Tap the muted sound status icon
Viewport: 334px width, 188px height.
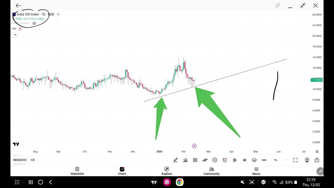pyautogui.click(x=242, y=182)
